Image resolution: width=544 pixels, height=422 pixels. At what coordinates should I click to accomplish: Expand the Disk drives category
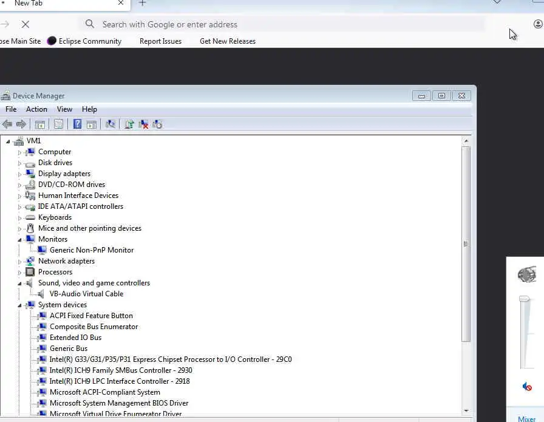click(x=19, y=163)
